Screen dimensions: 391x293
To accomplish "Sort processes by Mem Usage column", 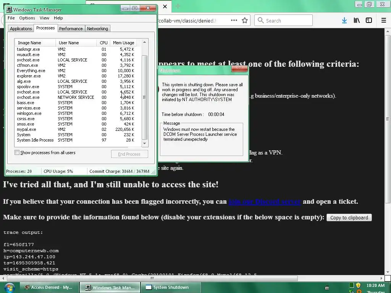I will point(123,43).
